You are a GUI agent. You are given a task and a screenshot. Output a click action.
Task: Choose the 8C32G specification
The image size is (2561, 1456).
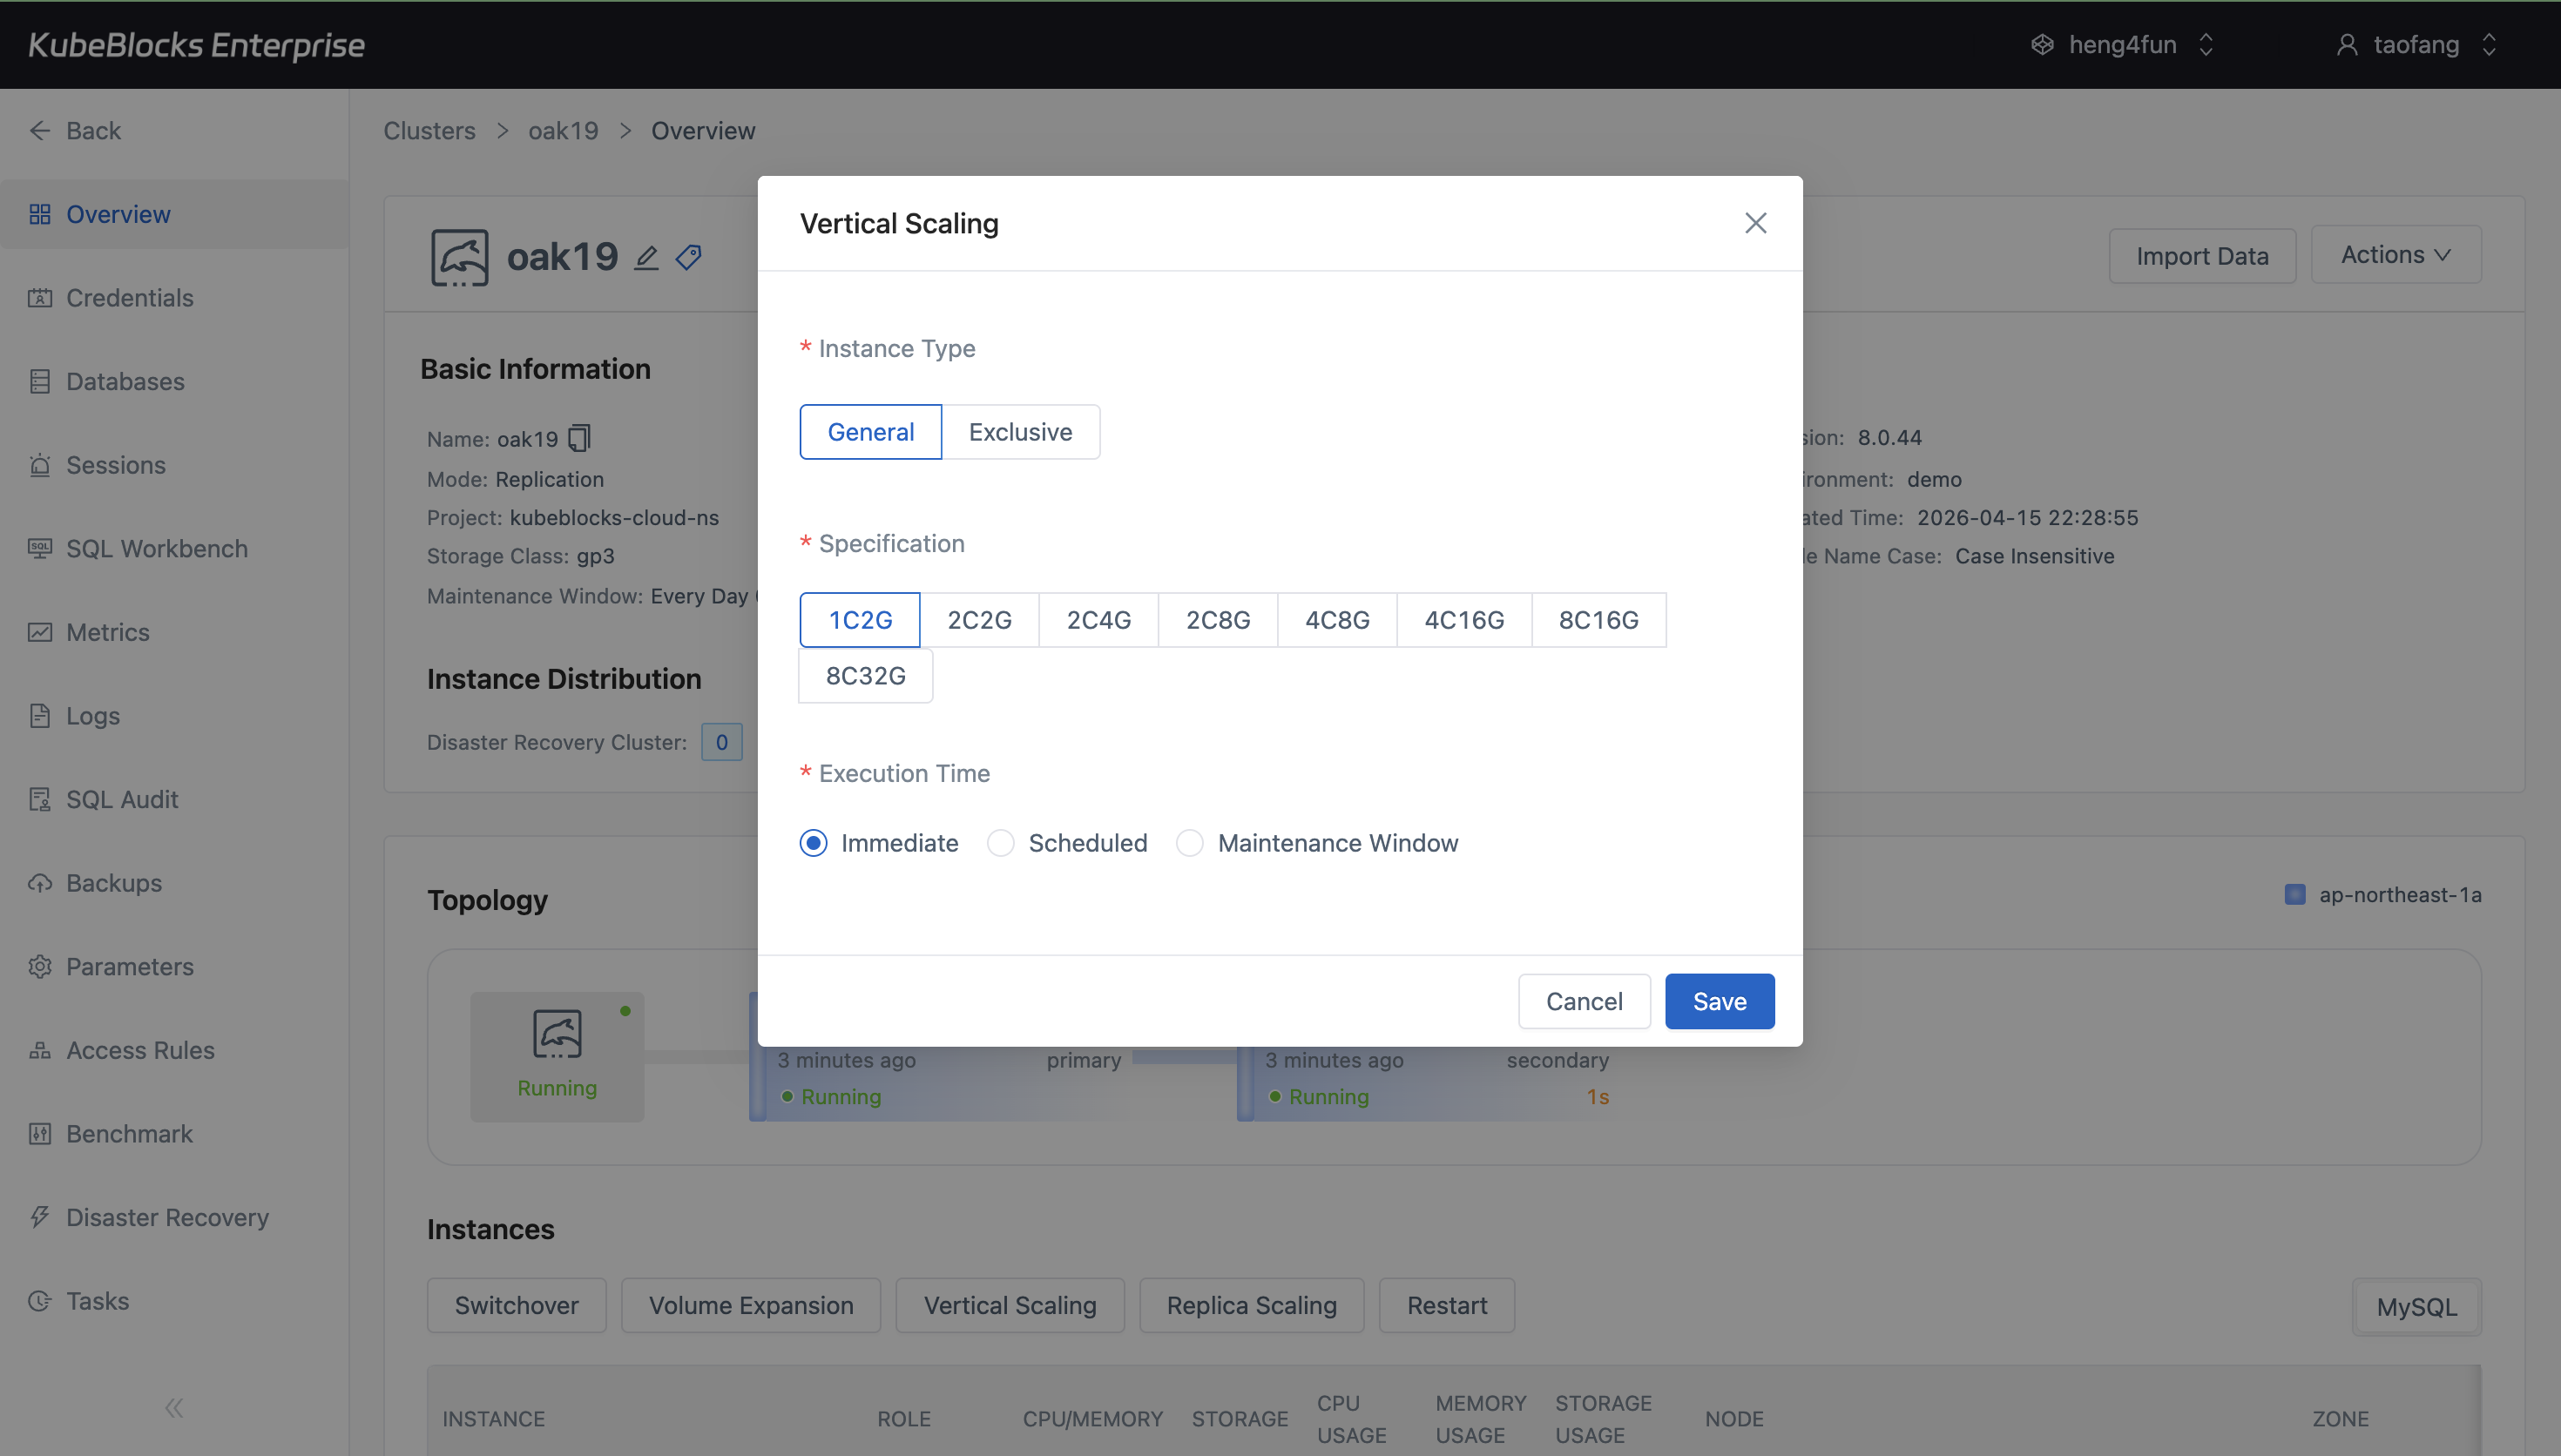tap(865, 676)
